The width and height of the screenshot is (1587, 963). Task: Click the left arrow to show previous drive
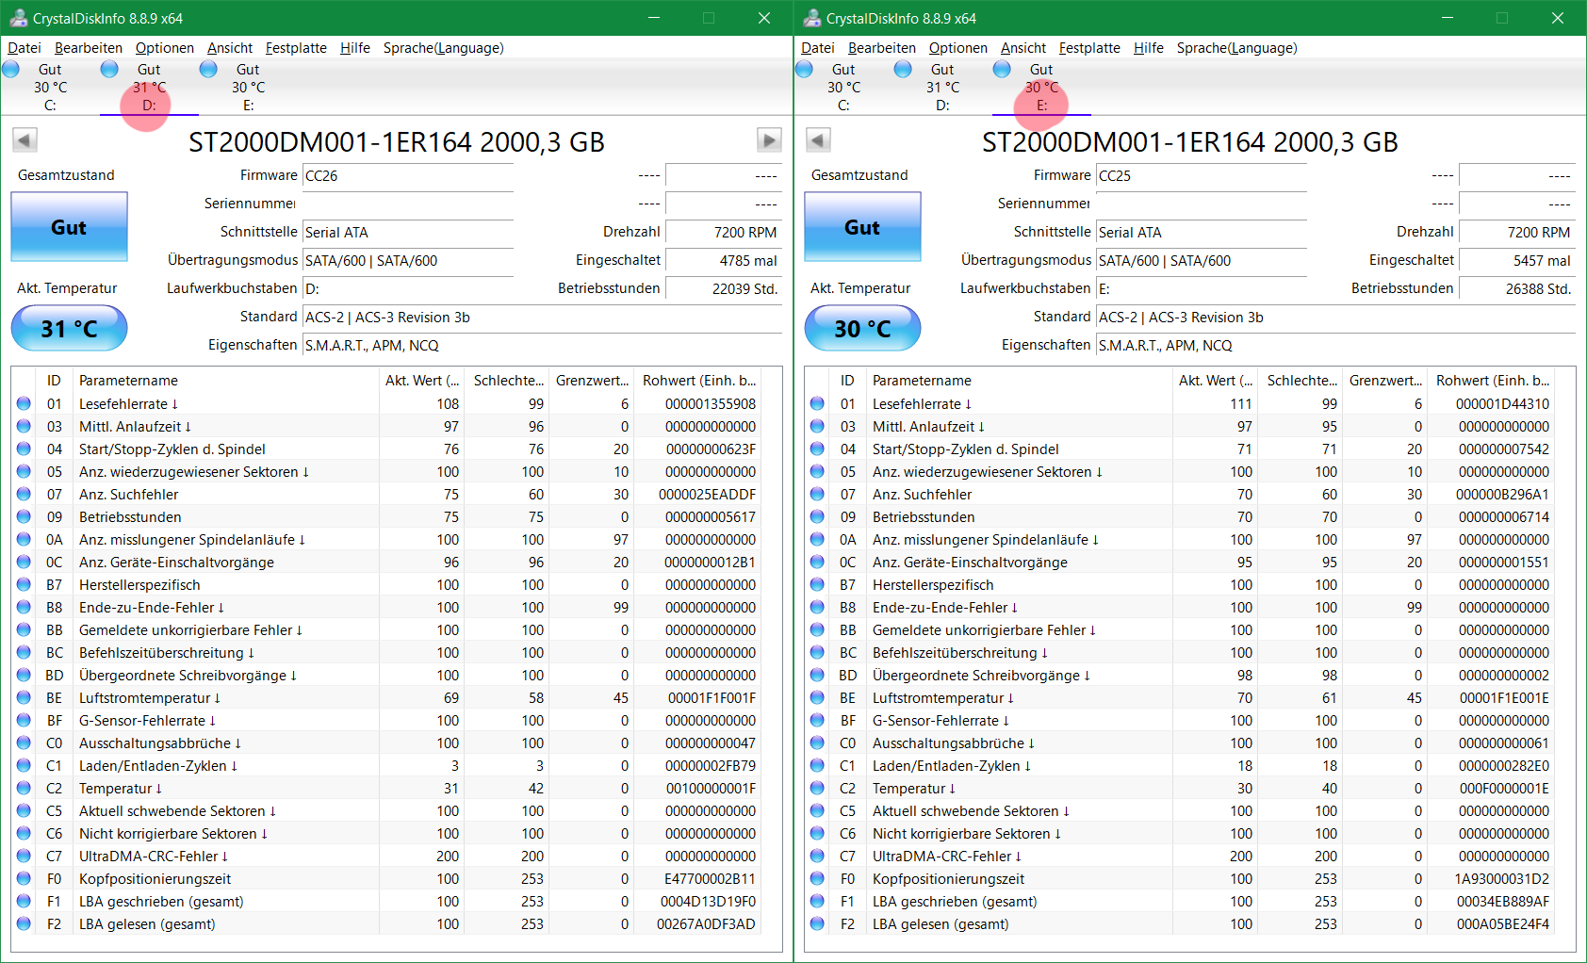pyautogui.click(x=25, y=139)
